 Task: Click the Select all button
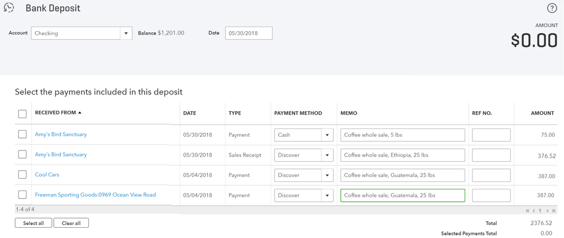point(33,223)
